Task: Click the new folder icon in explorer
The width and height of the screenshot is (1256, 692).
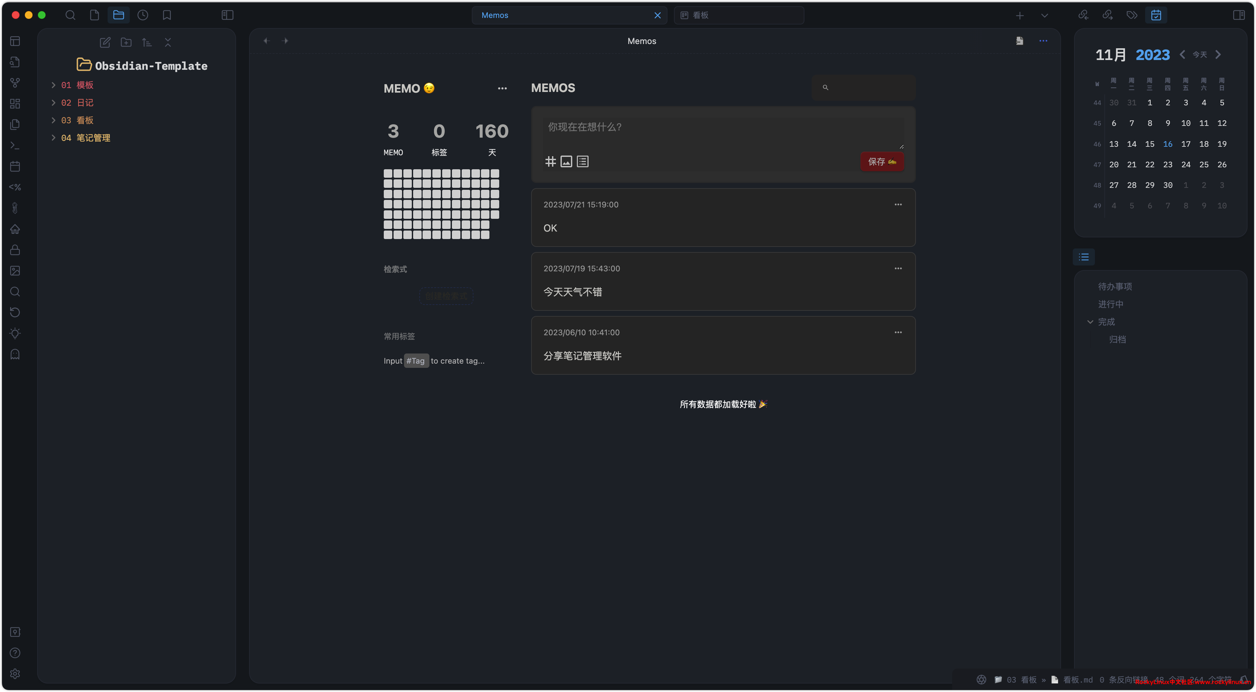Action: pos(126,42)
